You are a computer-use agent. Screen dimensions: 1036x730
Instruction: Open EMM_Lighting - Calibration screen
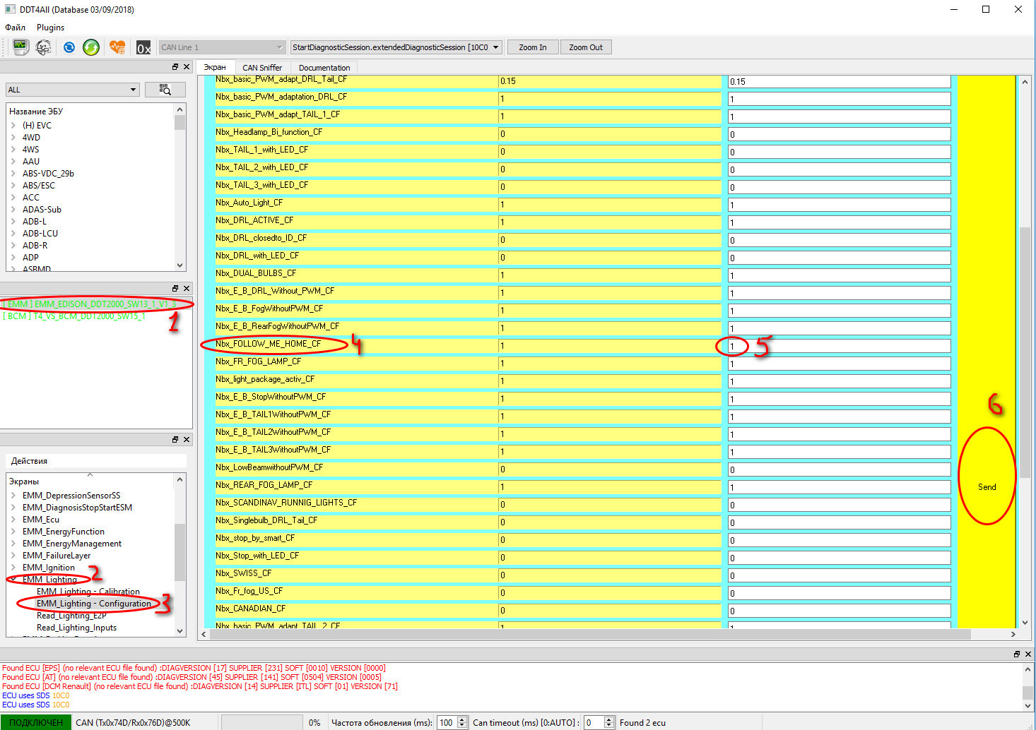(88, 592)
